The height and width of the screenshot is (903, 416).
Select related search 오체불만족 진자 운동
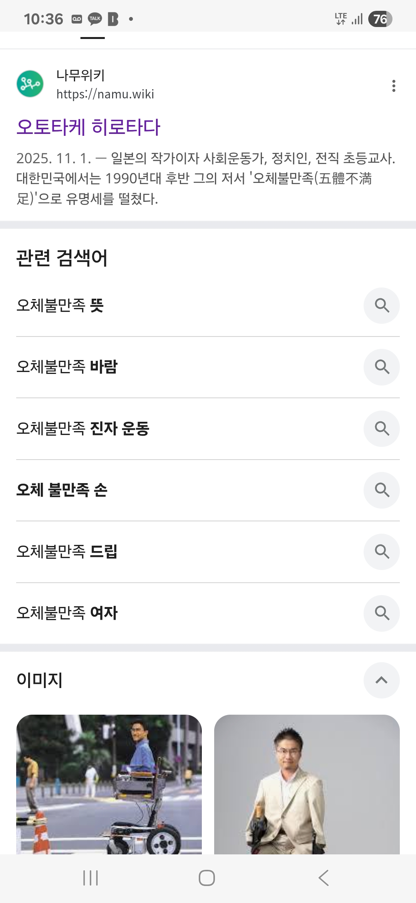(83, 429)
